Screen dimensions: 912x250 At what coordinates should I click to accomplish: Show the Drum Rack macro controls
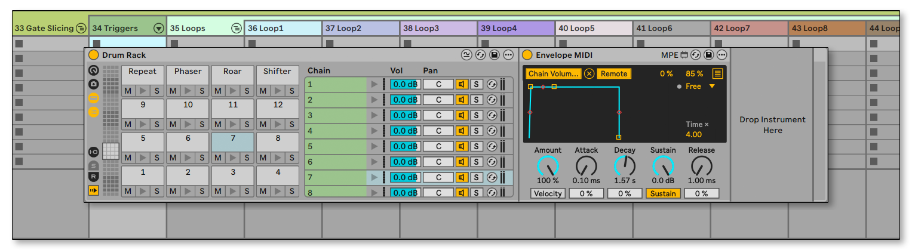click(94, 71)
